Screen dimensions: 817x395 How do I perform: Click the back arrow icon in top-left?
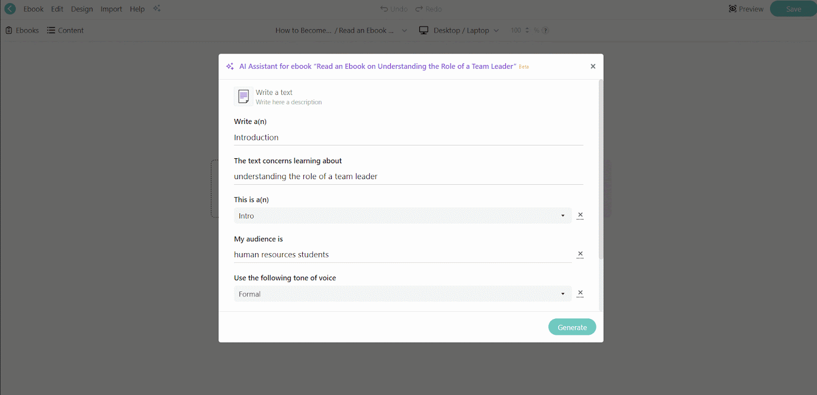click(10, 9)
